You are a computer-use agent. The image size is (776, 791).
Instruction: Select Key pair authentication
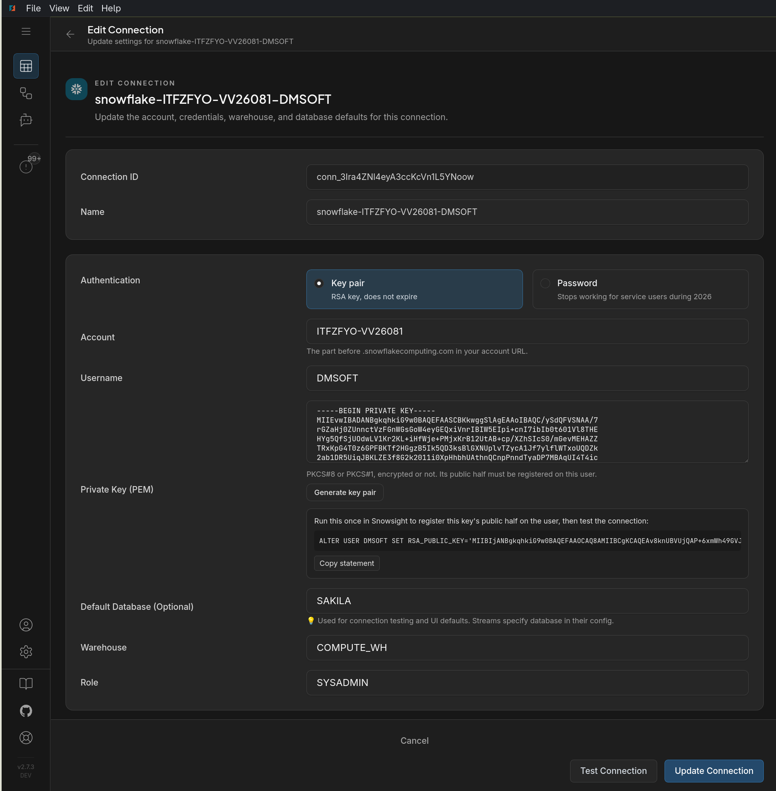coord(414,289)
